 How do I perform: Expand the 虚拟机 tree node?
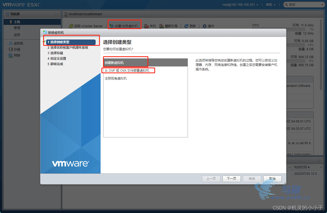coord(7,43)
